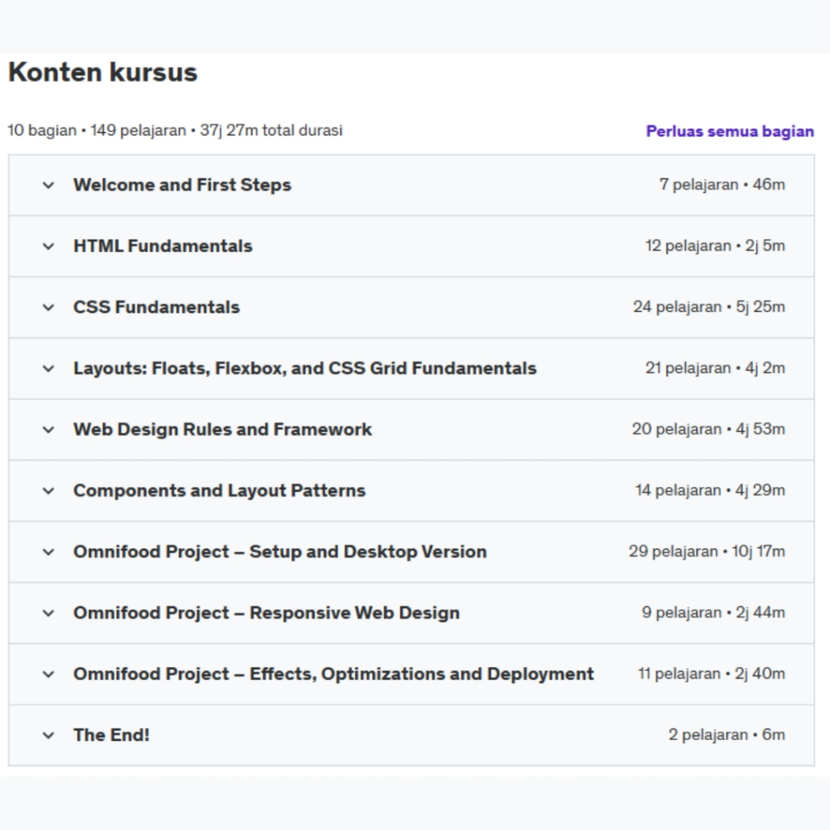Click the Konten kursus heading
The image size is (830, 830).
[103, 73]
